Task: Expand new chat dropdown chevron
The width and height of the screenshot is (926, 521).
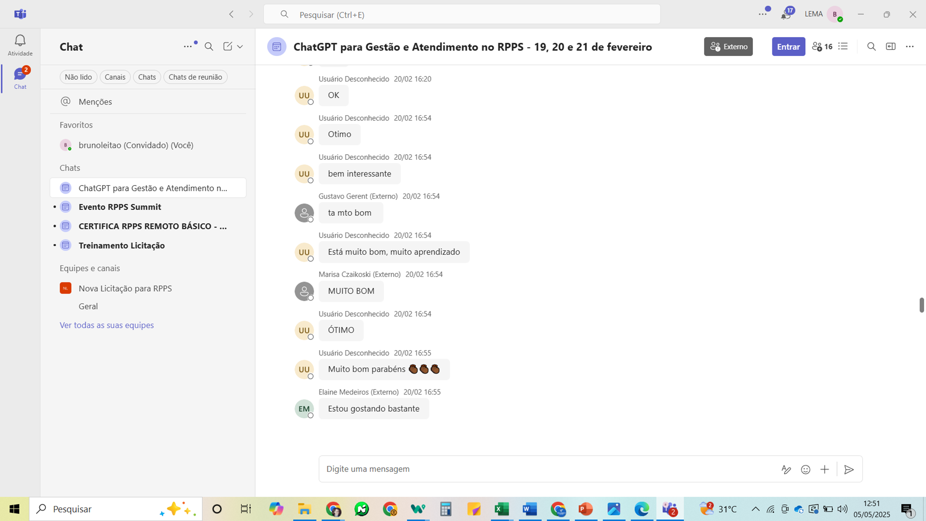Action: click(240, 46)
